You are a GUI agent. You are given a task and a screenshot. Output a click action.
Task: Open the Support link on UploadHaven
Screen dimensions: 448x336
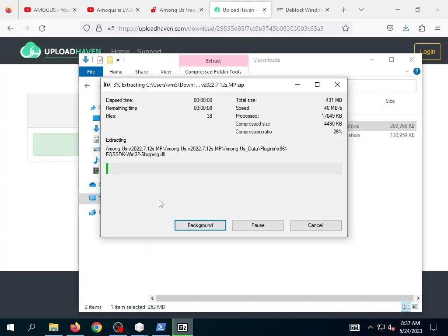pyautogui.click(x=149, y=52)
